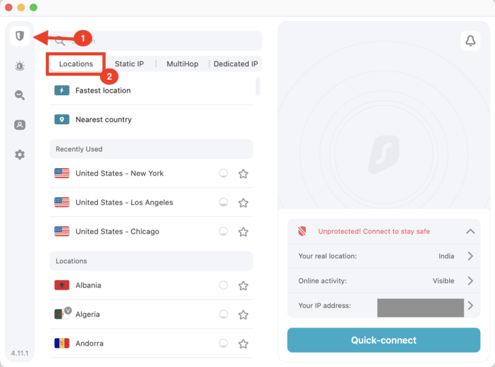The width and height of the screenshot is (495, 367).
Task: Expand Online activity details chevron
Action: pyautogui.click(x=471, y=281)
